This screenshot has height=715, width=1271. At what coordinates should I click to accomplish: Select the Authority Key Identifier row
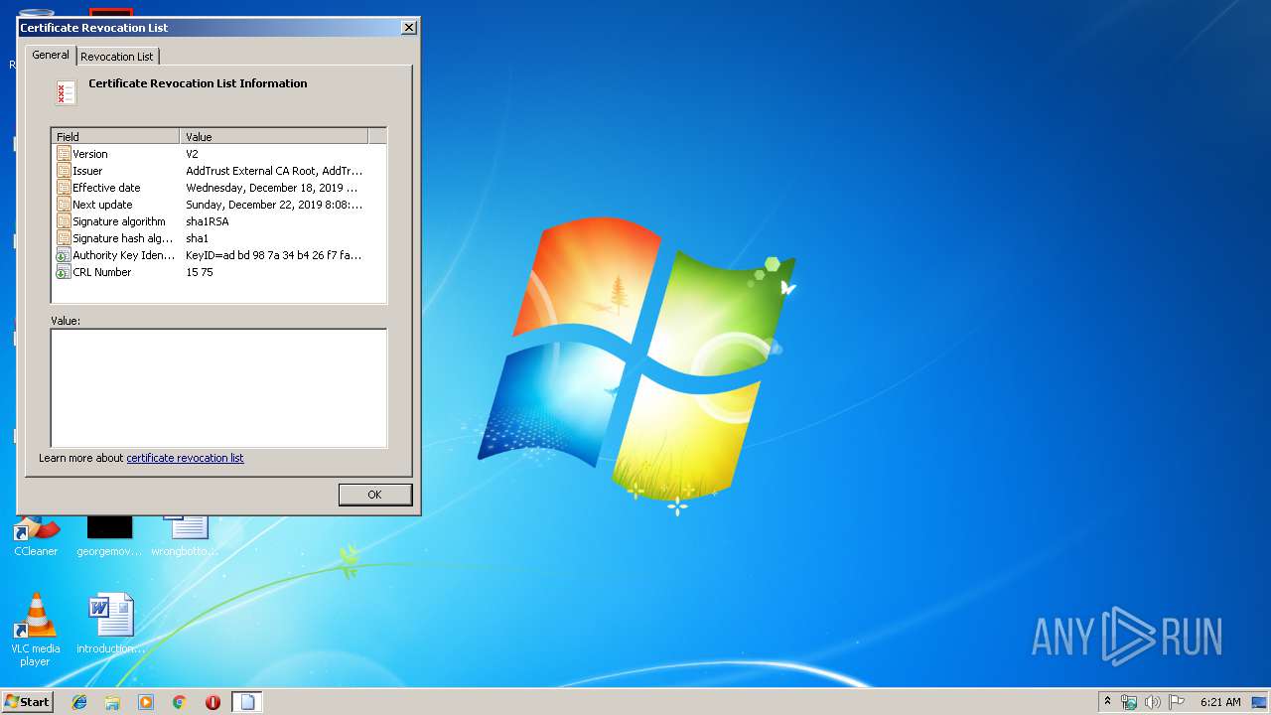click(x=218, y=255)
